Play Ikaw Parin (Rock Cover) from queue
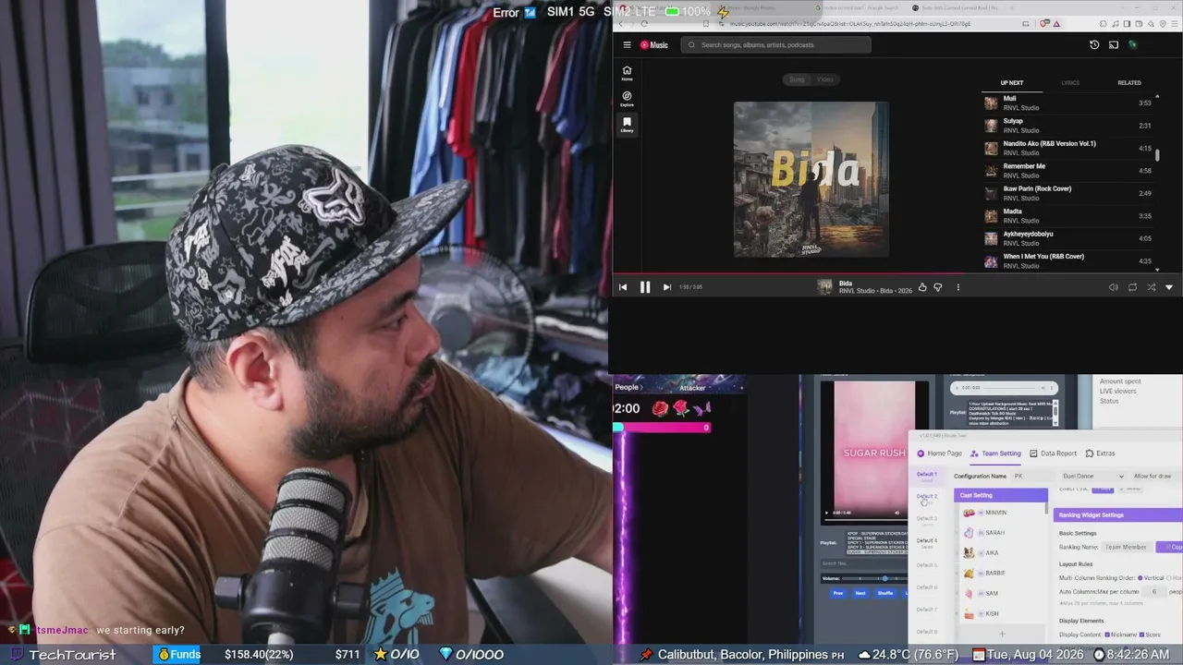The image size is (1183, 665). point(1067,193)
